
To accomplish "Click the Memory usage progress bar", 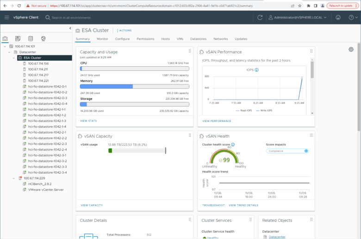I will point(135,87).
